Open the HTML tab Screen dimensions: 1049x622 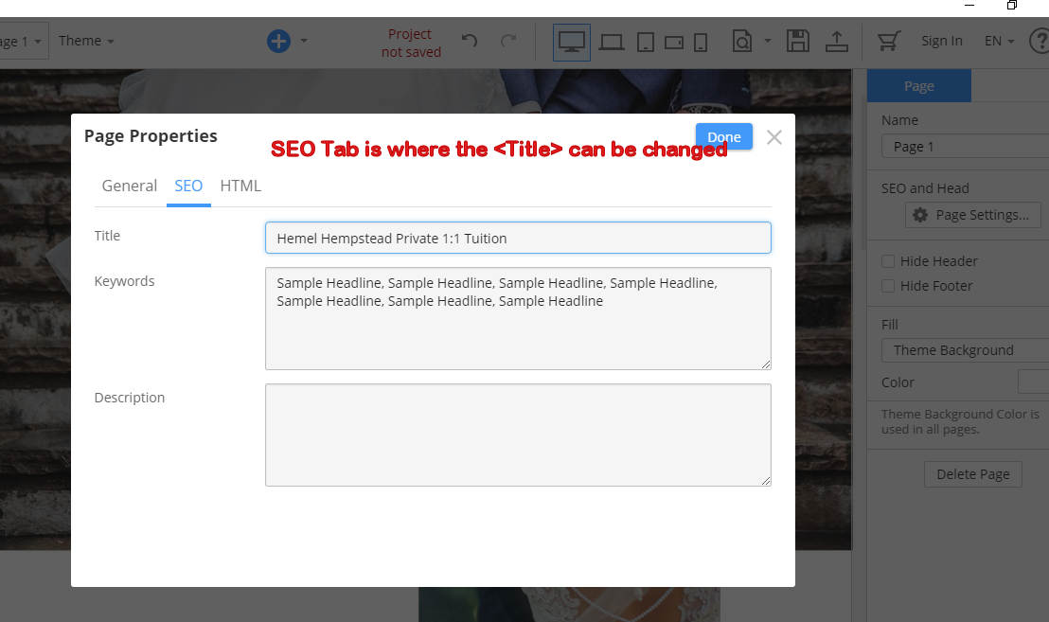[240, 186]
